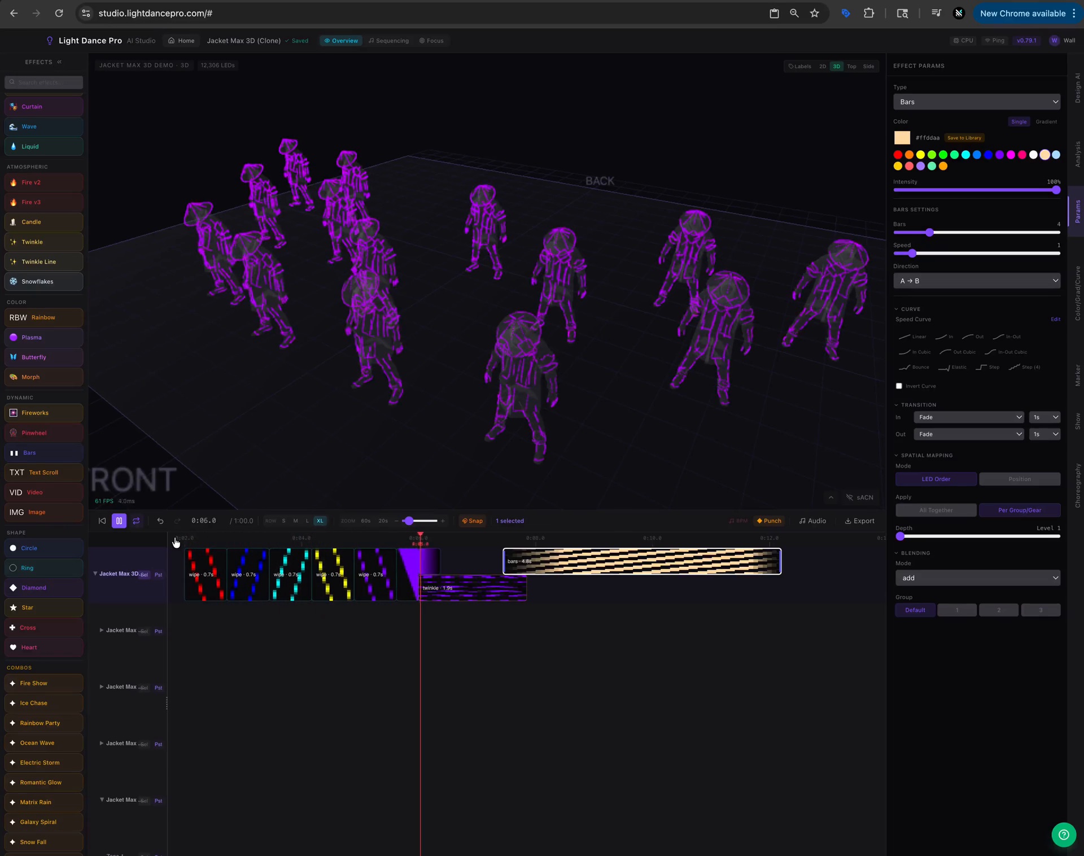
Task: Click the Intensity slider
Action: tap(977, 190)
